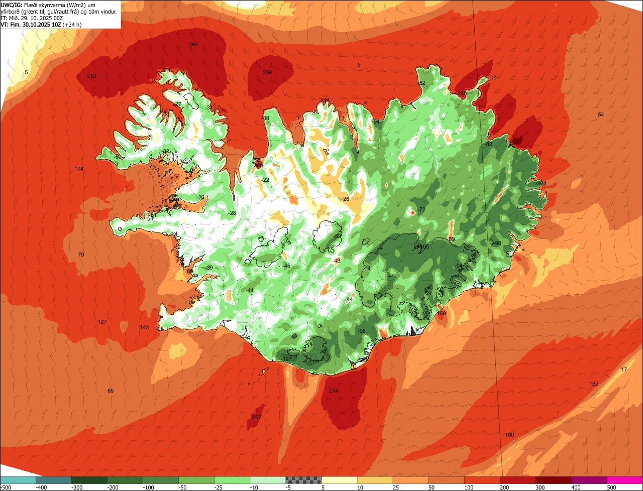Screen dimensions: 643x491
Task: Select the -22 value in northwest Iceland
Action: point(265,180)
